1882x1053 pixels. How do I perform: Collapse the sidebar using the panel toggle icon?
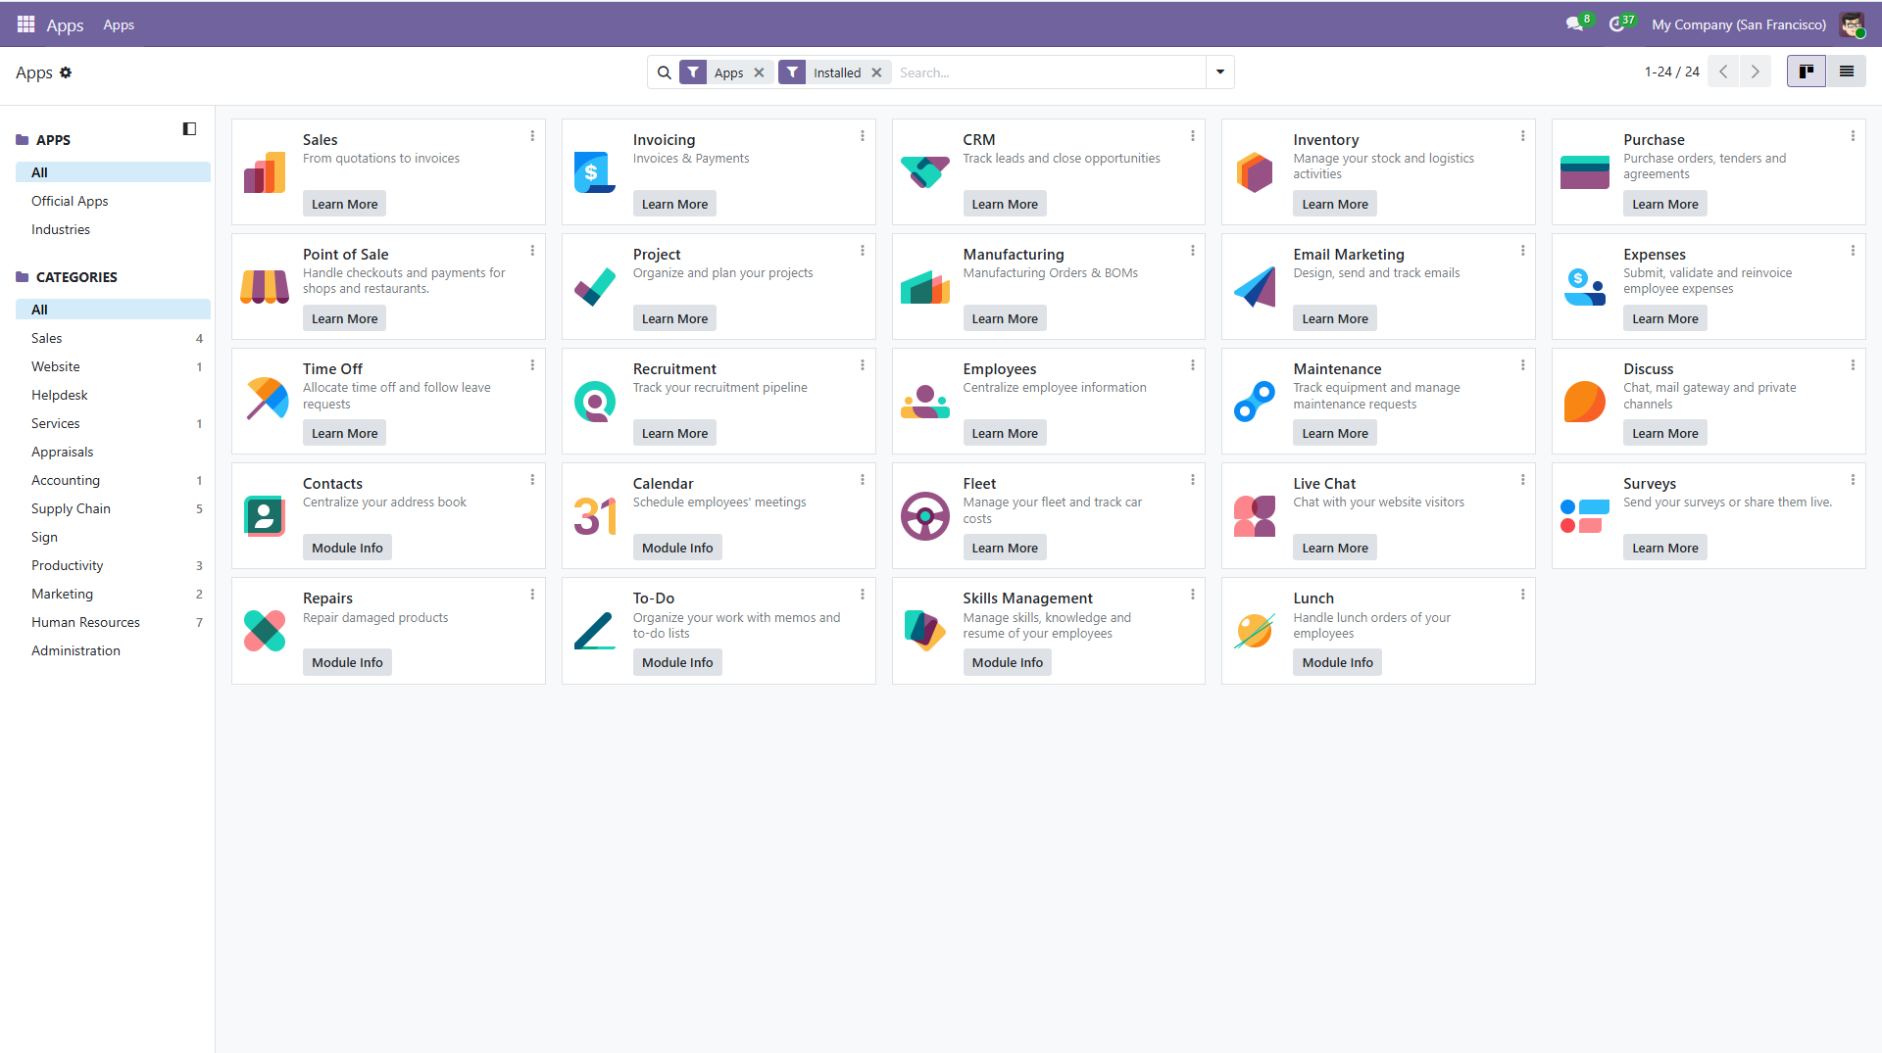189,128
